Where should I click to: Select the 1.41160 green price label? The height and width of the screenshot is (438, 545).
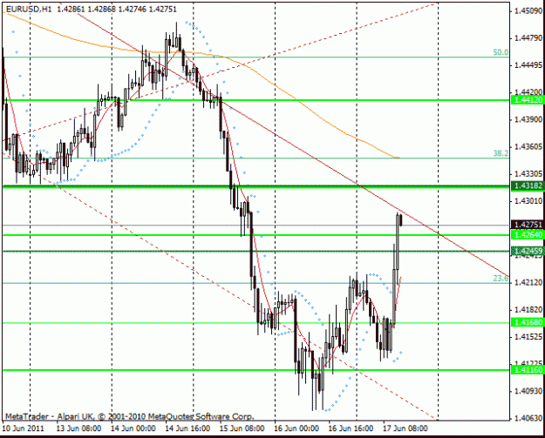click(528, 370)
